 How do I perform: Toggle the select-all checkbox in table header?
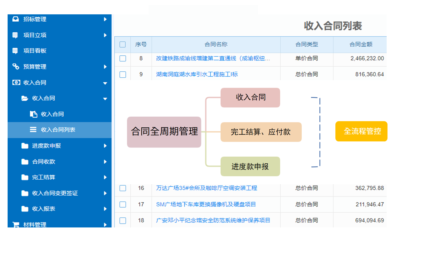coord(122,44)
